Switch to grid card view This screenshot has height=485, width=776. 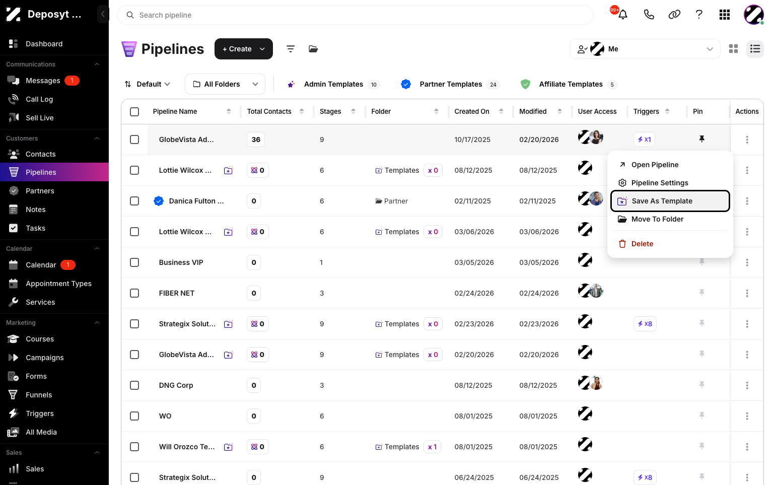click(733, 49)
